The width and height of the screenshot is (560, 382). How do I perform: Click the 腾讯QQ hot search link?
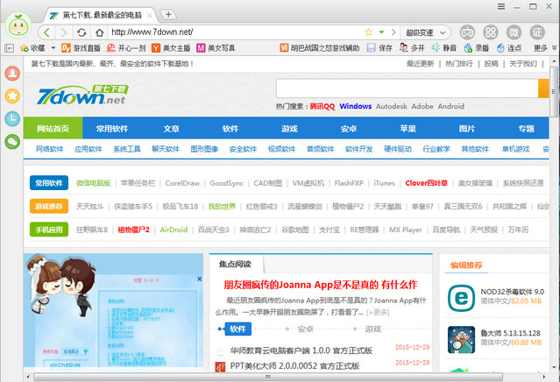pyautogui.click(x=322, y=106)
